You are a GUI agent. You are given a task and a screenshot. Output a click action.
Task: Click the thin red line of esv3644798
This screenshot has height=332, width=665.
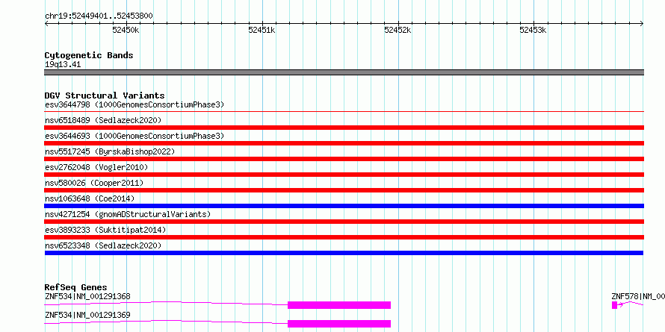344,112
